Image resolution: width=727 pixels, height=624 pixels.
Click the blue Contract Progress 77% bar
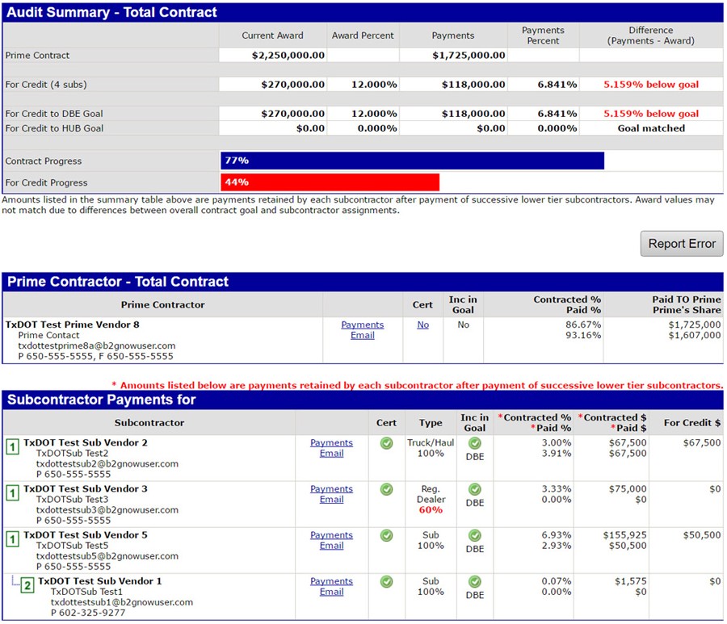(x=412, y=161)
